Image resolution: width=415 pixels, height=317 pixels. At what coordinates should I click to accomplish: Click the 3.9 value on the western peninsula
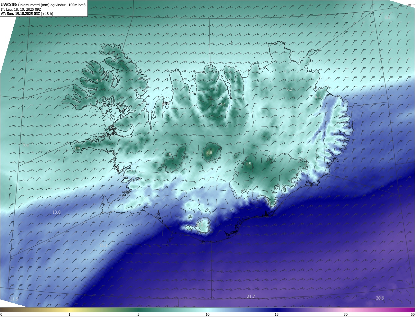pos(77,148)
